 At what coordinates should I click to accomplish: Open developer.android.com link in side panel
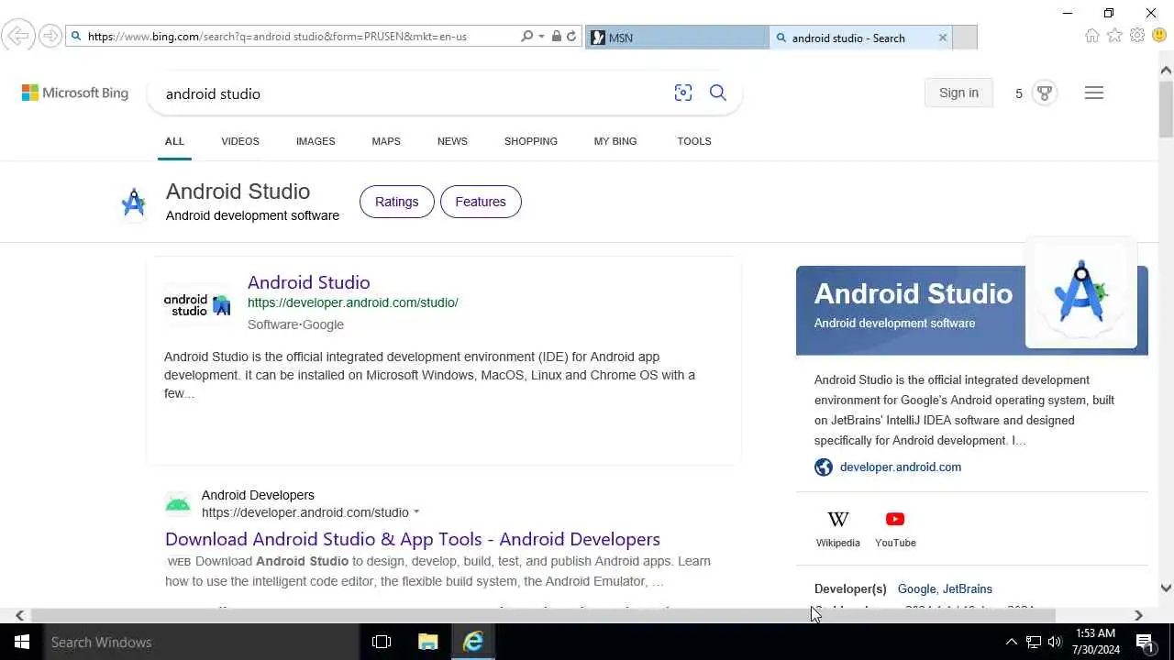(901, 467)
